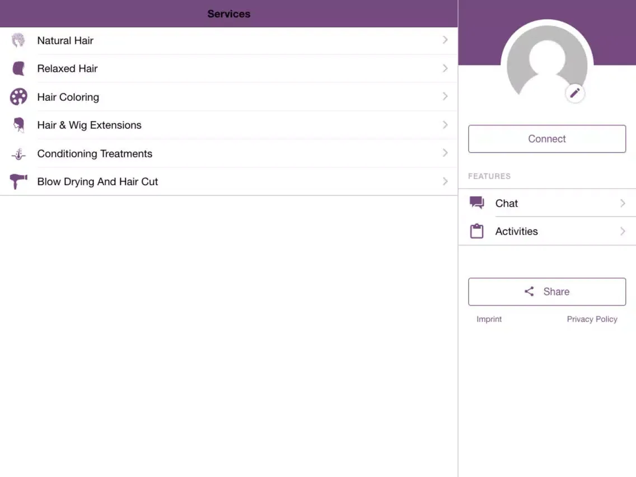Open the Activities feature
Viewport: 636px width, 477px height.
516,231
